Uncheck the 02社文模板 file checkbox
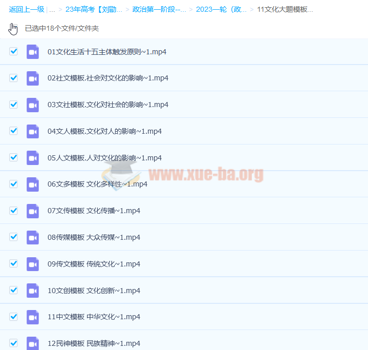 tap(14, 78)
